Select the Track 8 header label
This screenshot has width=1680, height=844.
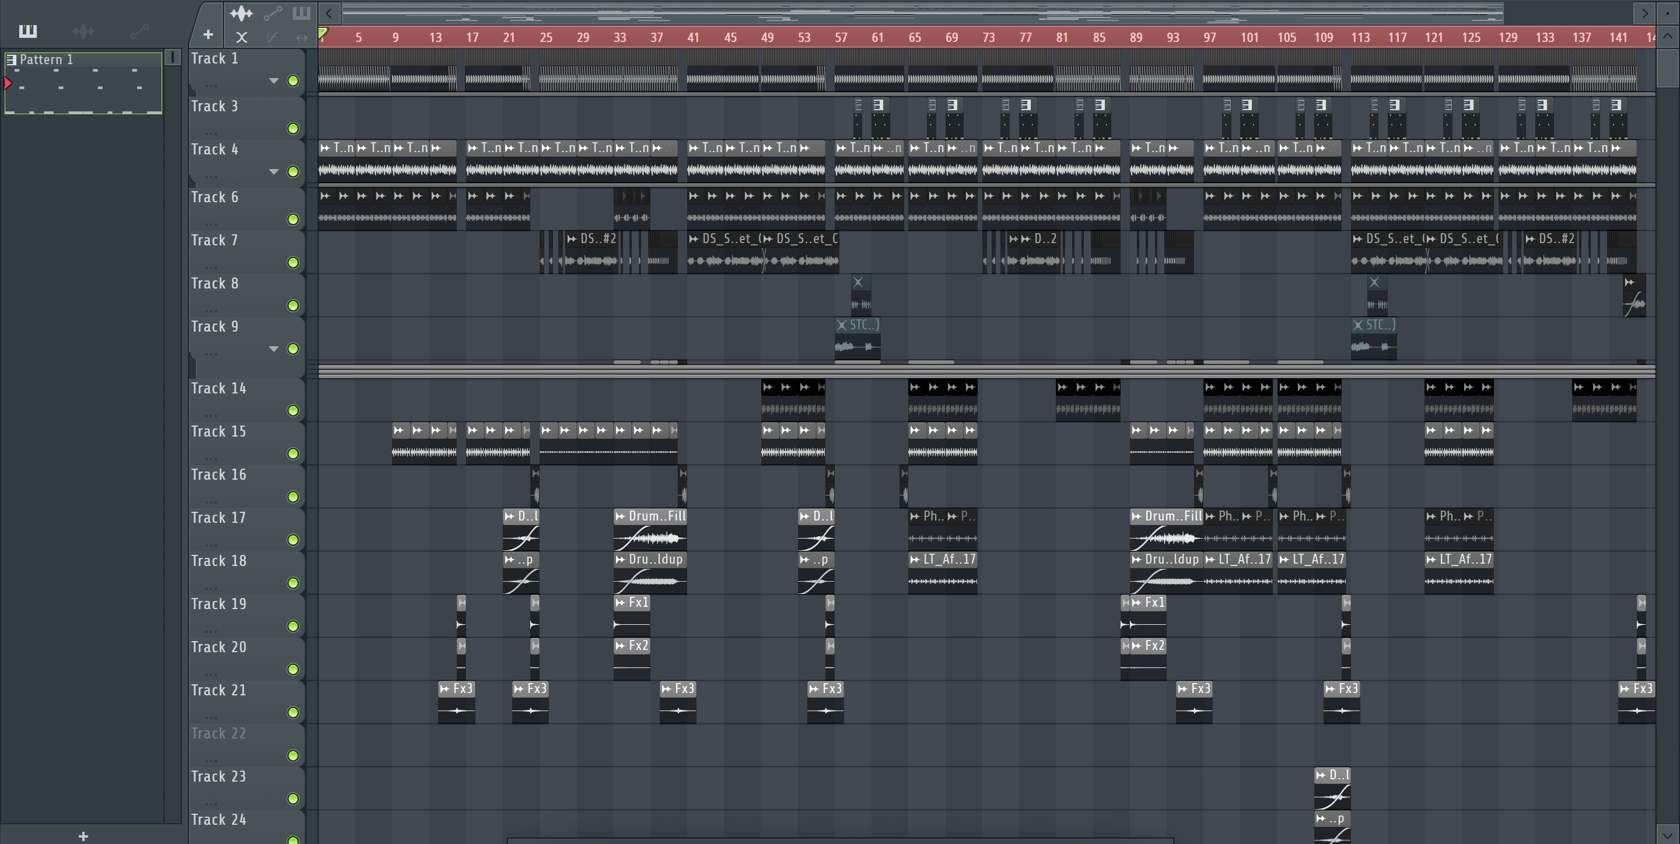[x=215, y=283]
